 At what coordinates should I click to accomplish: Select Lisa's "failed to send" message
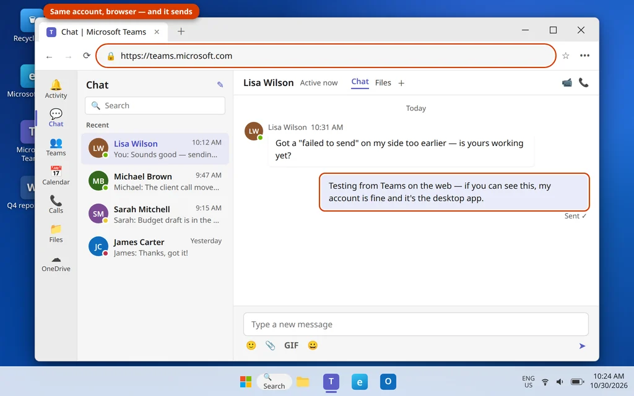click(401, 149)
